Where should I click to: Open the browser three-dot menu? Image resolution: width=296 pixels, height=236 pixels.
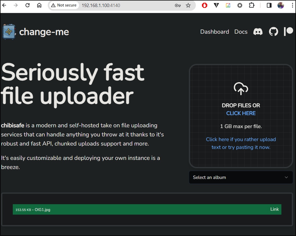coord(292,5)
